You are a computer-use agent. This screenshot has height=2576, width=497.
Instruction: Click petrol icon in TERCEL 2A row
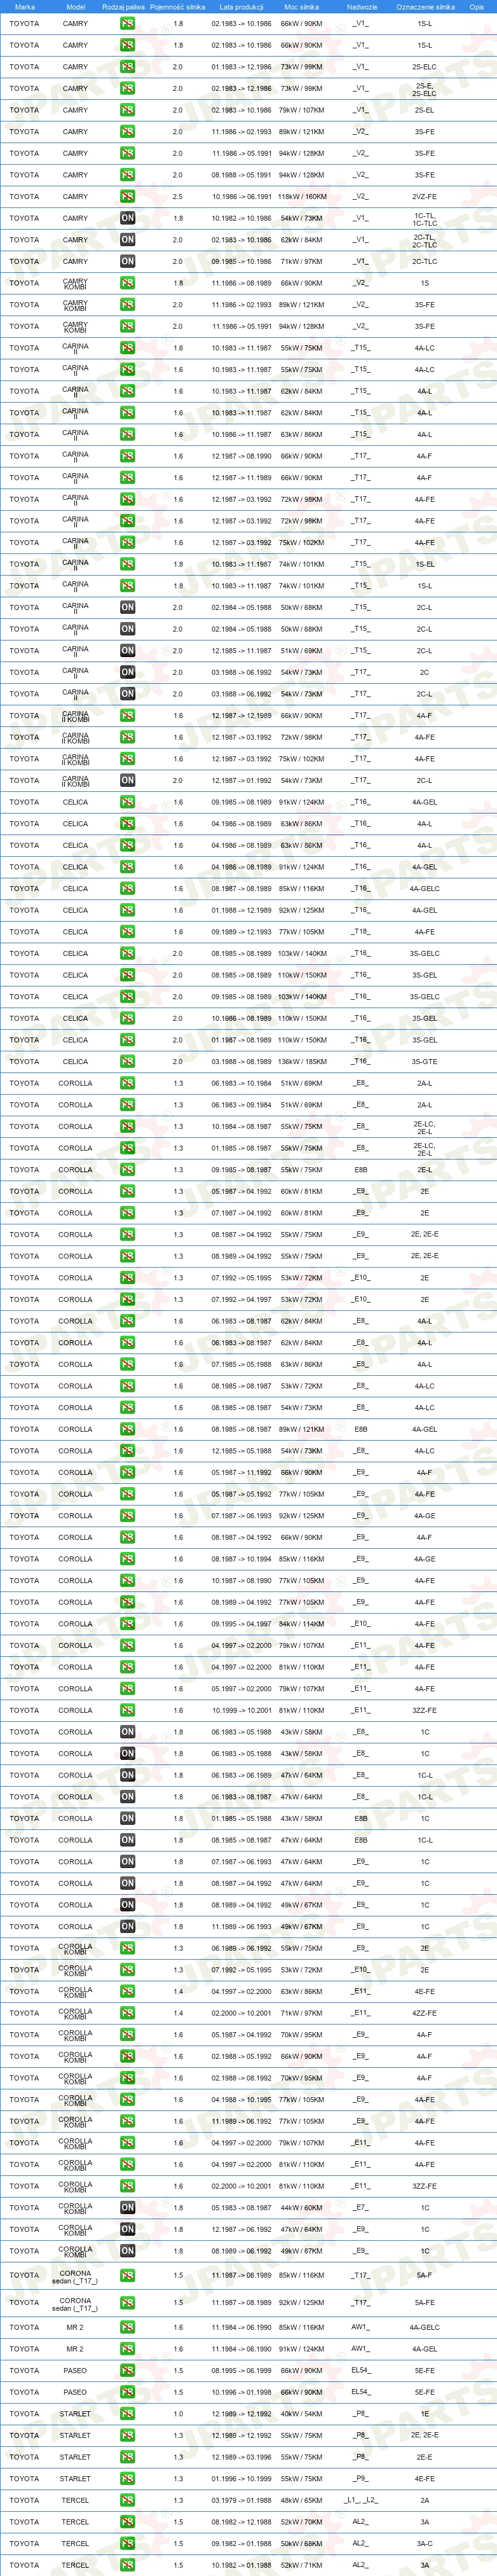[127, 2500]
